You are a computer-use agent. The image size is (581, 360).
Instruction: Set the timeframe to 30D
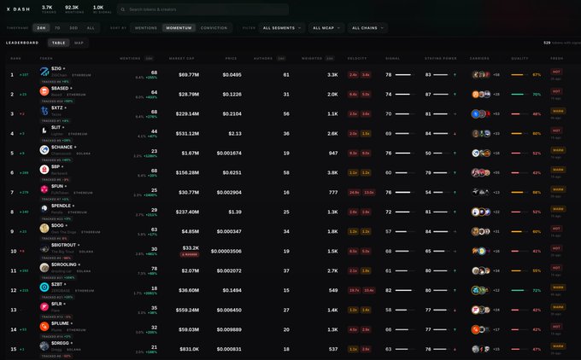(x=73, y=28)
